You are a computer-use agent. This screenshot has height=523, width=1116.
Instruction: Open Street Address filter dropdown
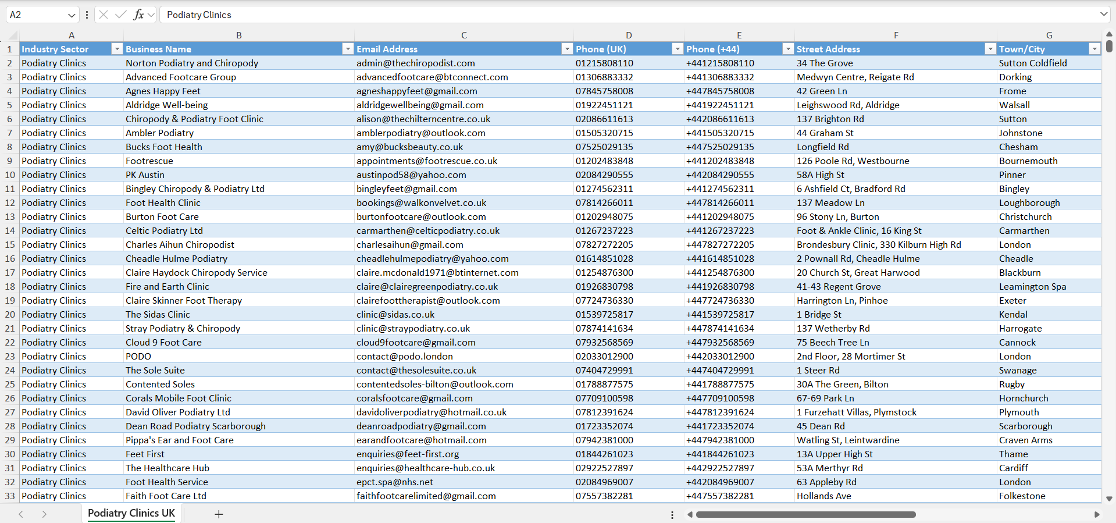(990, 49)
